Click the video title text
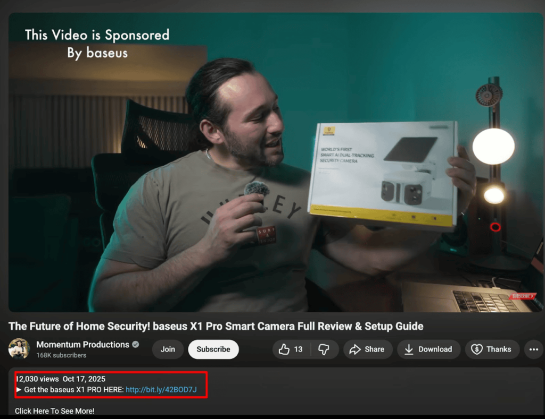This screenshot has height=419, width=545. [x=216, y=326]
